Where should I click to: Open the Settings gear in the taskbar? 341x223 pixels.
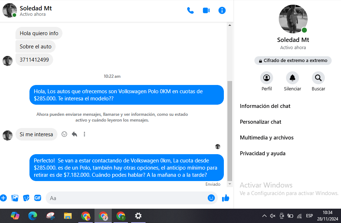pyautogui.click(x=138, y=216)
